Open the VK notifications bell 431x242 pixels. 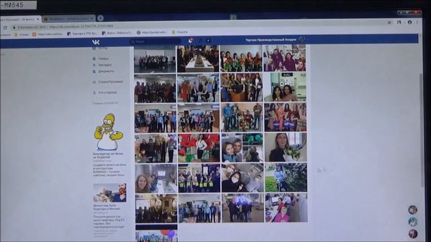(x=190, y=40)
